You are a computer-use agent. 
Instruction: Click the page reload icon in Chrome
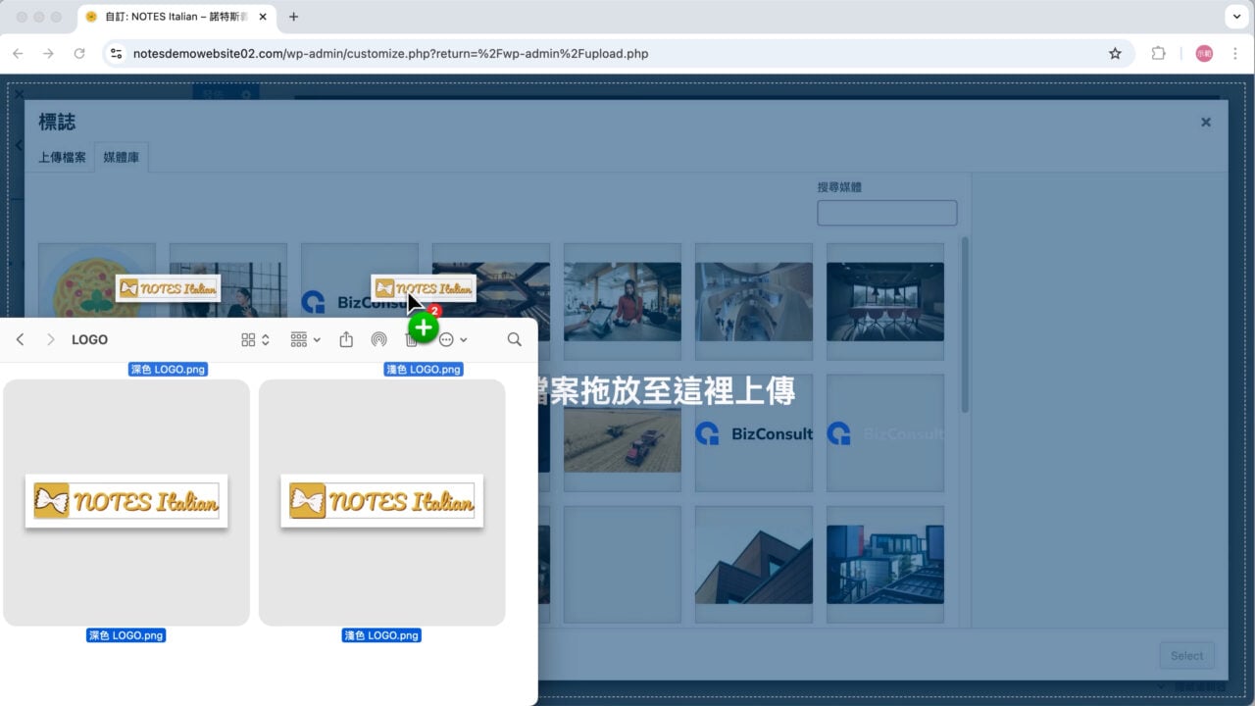(80, 54)
